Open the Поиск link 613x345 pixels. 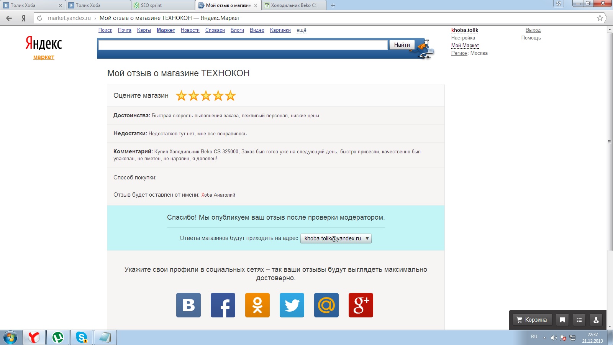(105, 30)
